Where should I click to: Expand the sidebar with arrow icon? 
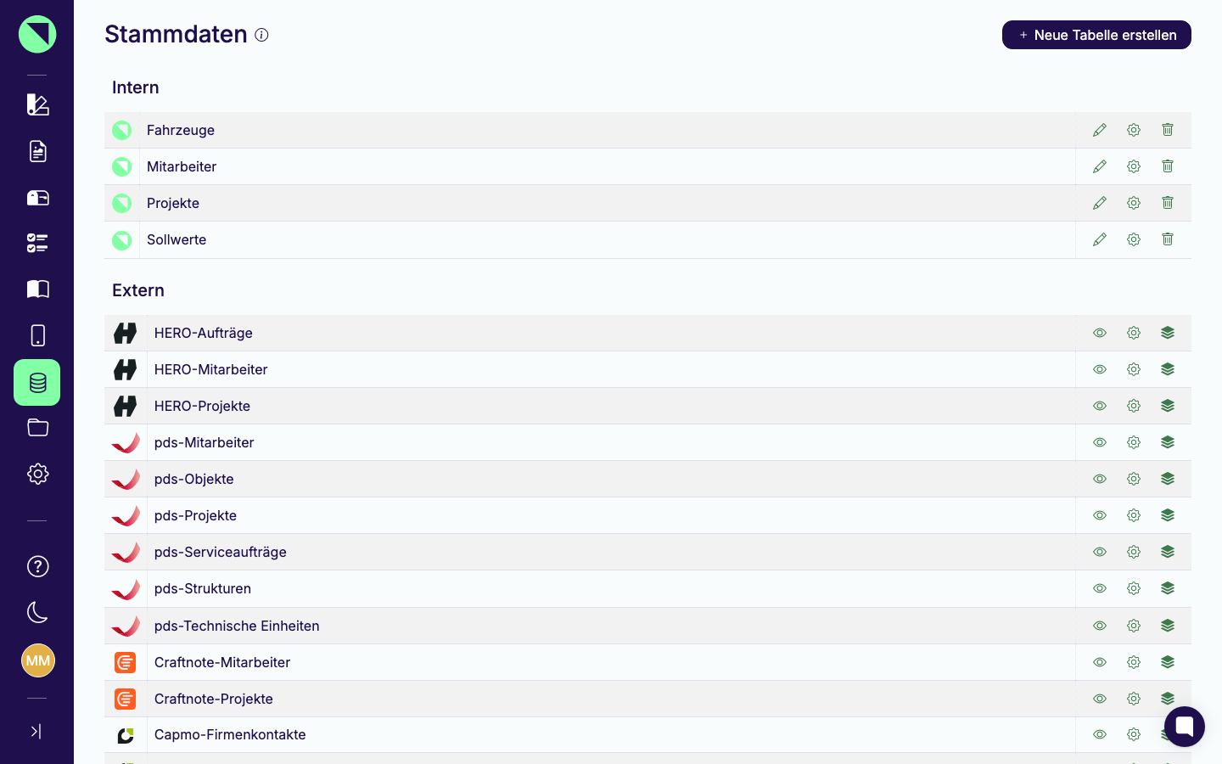tap(36, 731)
